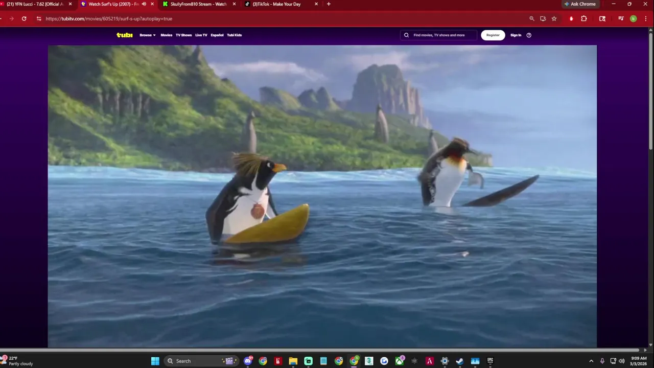Switch to the TikTok Make Your Day tab
The height and width of the screenshot is (368, 654).
276,4
